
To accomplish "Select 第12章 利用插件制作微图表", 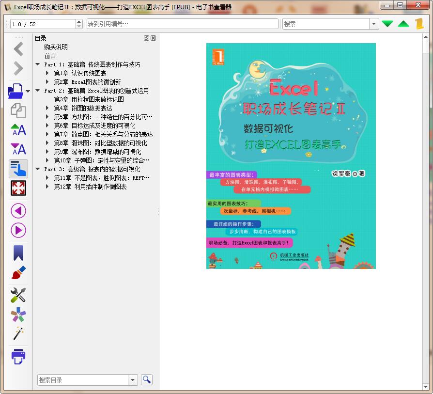I will (90, 187).
